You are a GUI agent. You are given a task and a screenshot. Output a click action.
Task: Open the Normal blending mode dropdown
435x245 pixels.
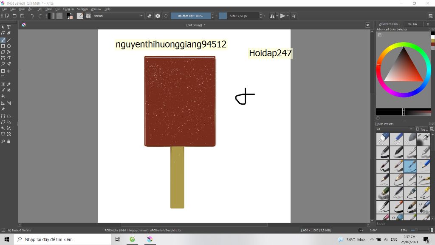(x=118, y=16)
